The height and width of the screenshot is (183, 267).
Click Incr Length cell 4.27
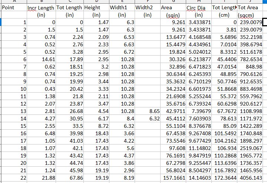click(x=42, y=119)
